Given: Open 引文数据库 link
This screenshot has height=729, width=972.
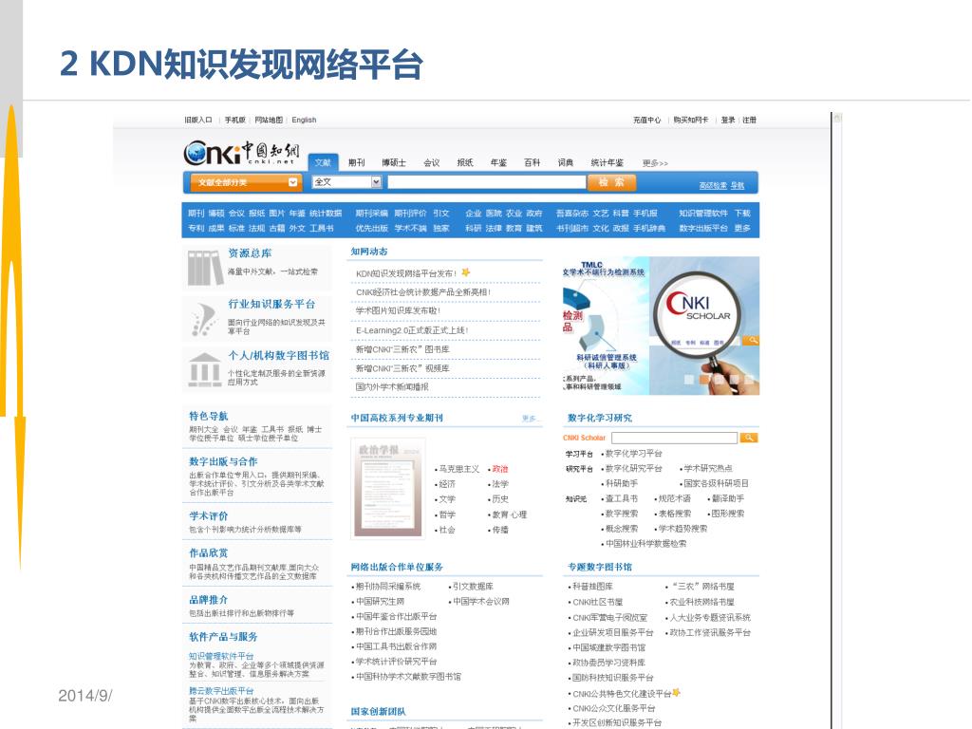Looking at the screenshot, I should pyautogui.click(x=473, y=586).
